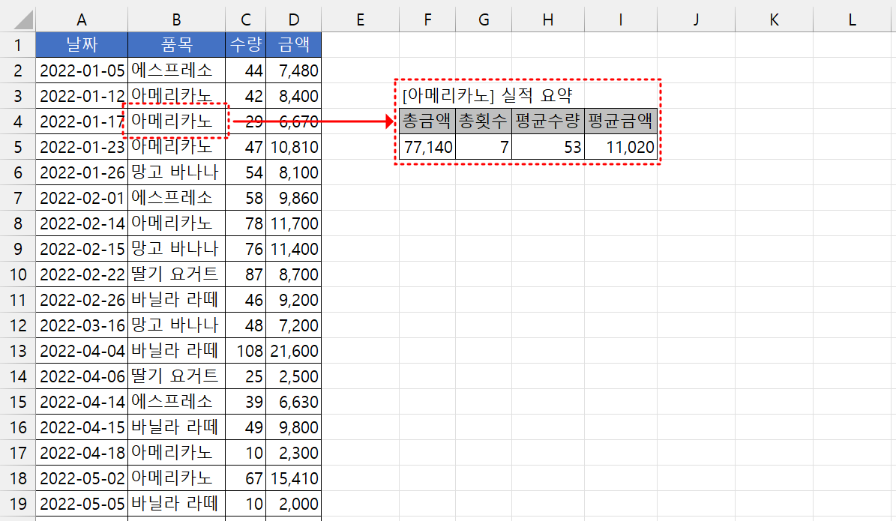Screen dimensions: 896x521
Task: Select column header D
Action: point(294,19)
